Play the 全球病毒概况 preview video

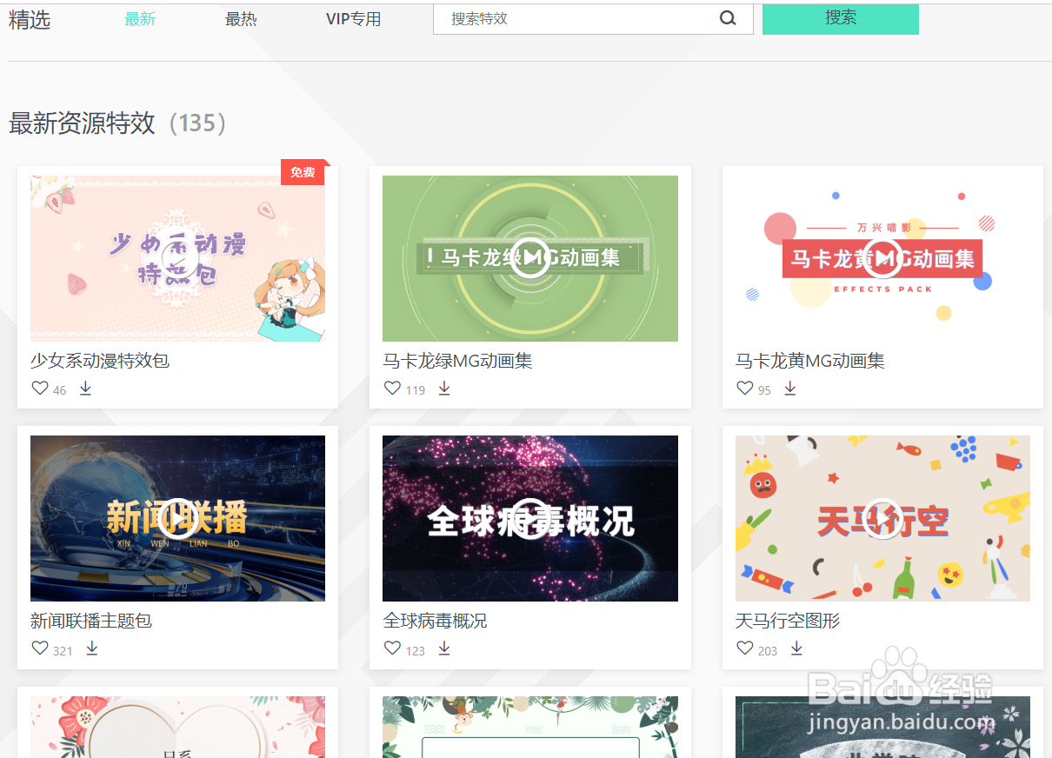(x=530, y=519)
